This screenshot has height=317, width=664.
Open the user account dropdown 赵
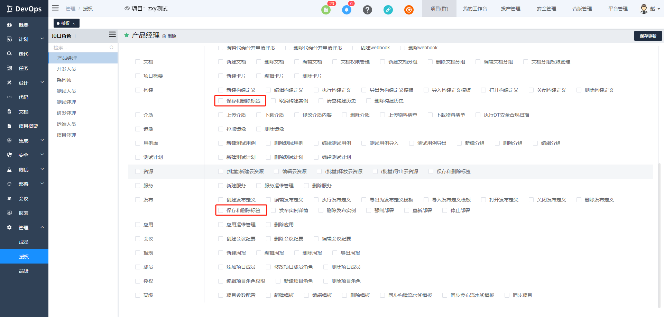(650, 9)
